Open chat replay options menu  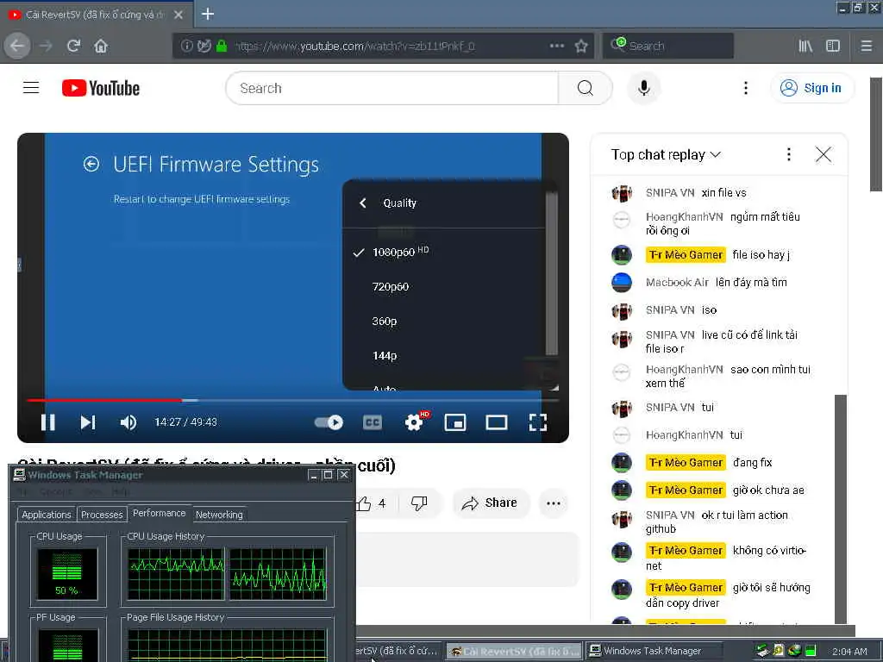[x=788, y=155]
